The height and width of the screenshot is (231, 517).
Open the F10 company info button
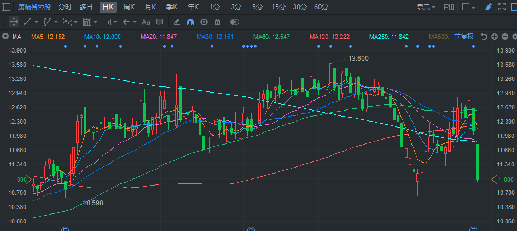449,7
